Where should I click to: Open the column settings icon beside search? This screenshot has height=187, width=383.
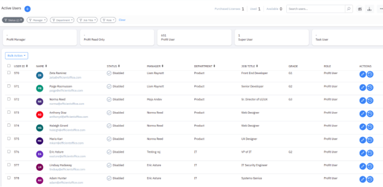tap(360, 9)
